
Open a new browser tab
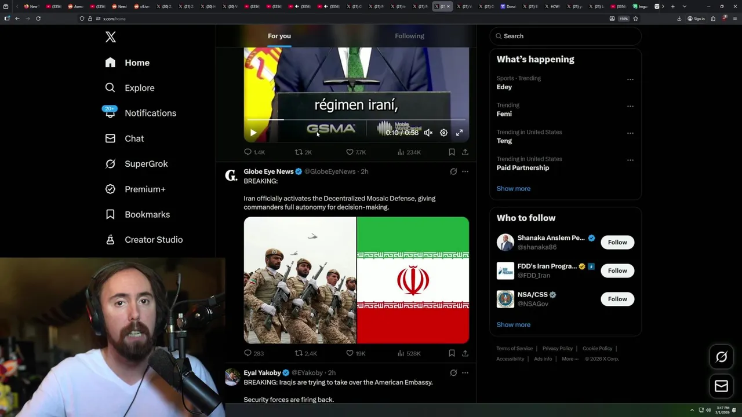(672, 6)
